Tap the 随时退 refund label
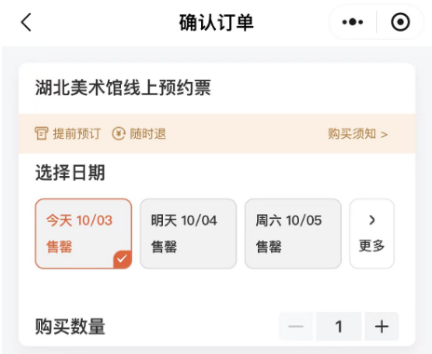 coord(148,134)
